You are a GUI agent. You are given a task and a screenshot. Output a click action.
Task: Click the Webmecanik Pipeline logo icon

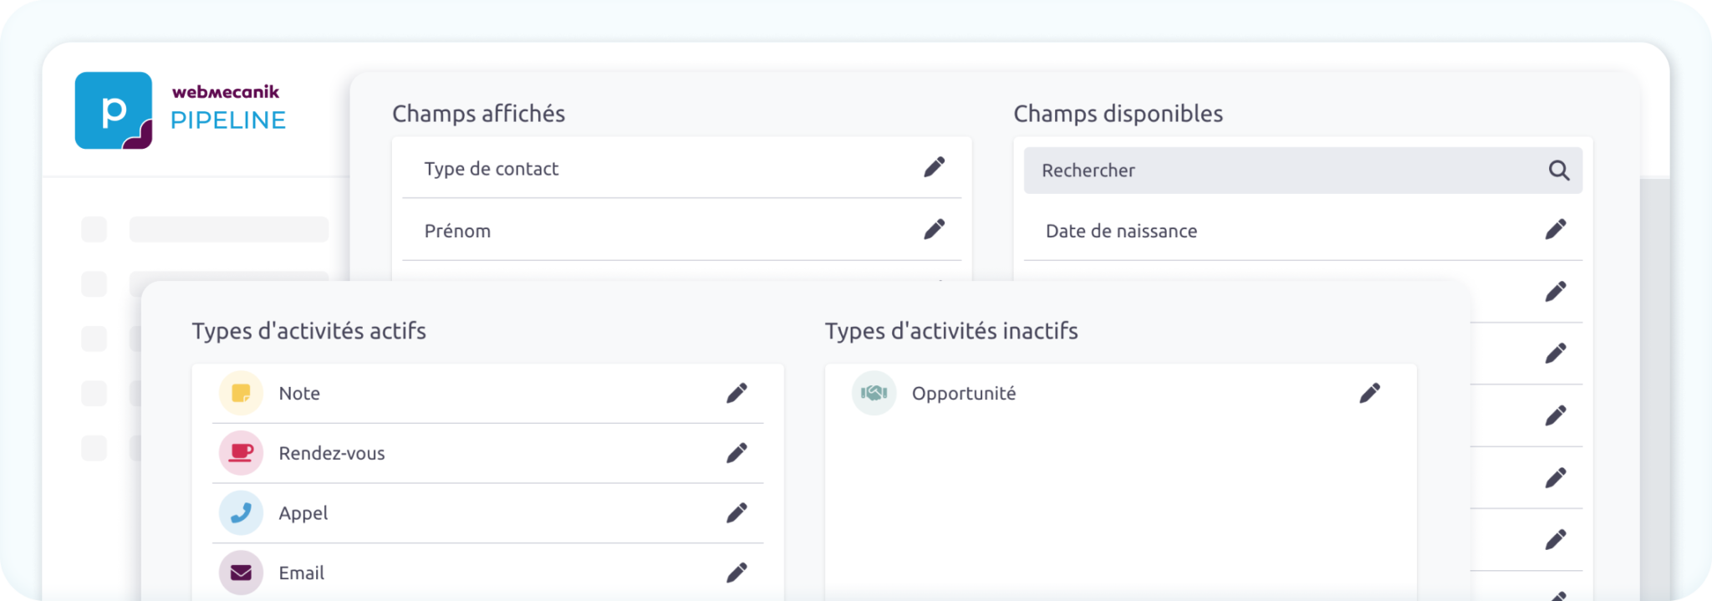pyautogui.click(x=114, y=110)
